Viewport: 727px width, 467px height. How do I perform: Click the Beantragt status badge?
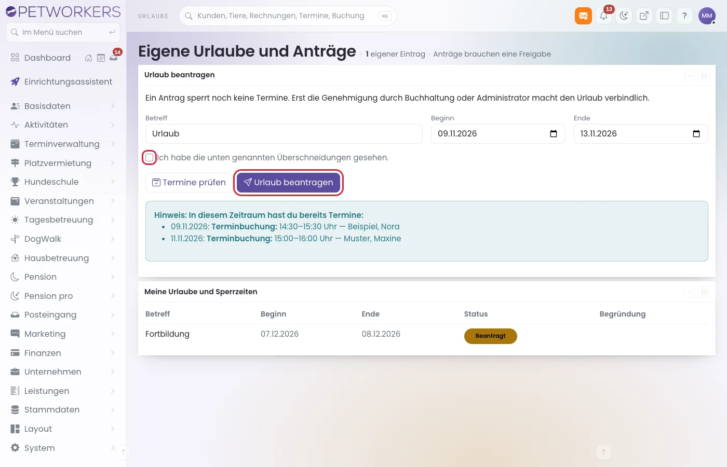(490, 336)
